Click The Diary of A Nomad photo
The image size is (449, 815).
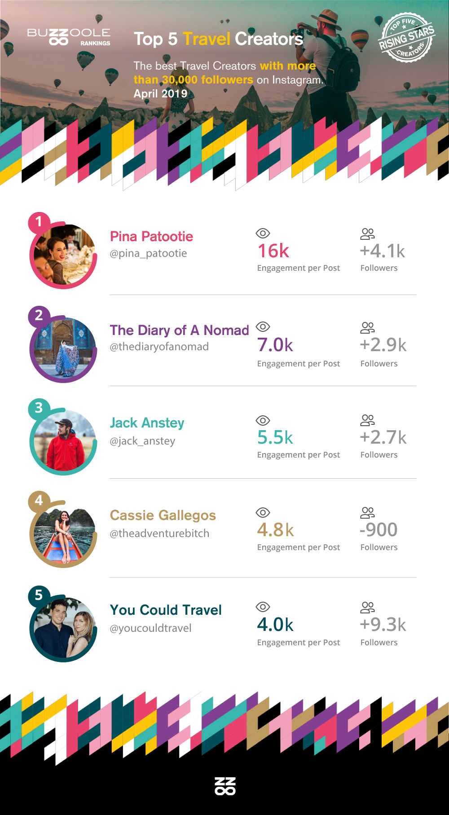pyautogui.click(x=64, y=348)
